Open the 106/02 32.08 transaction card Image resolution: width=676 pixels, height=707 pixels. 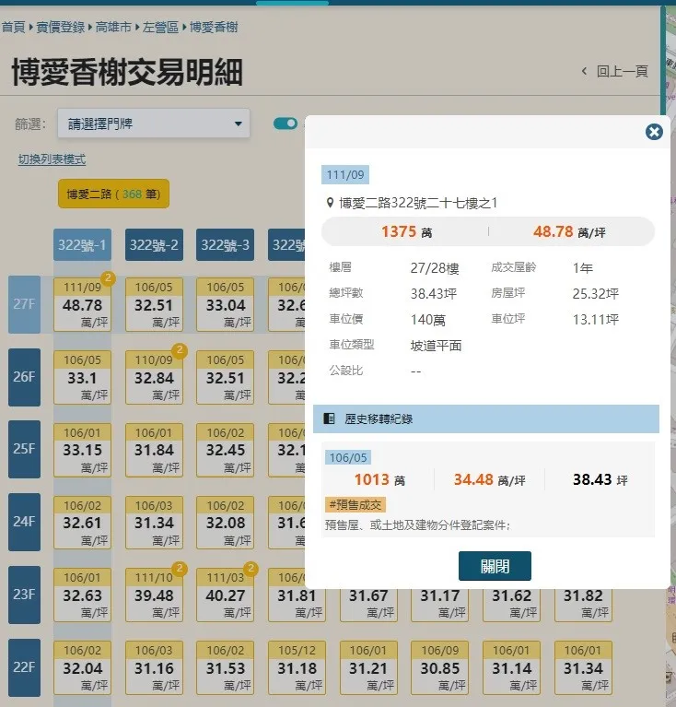(x=226, y=523)
